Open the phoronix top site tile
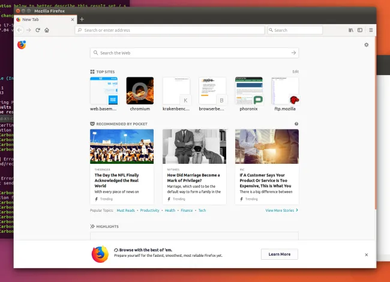390x282 pixels. (x=249, y=92)
